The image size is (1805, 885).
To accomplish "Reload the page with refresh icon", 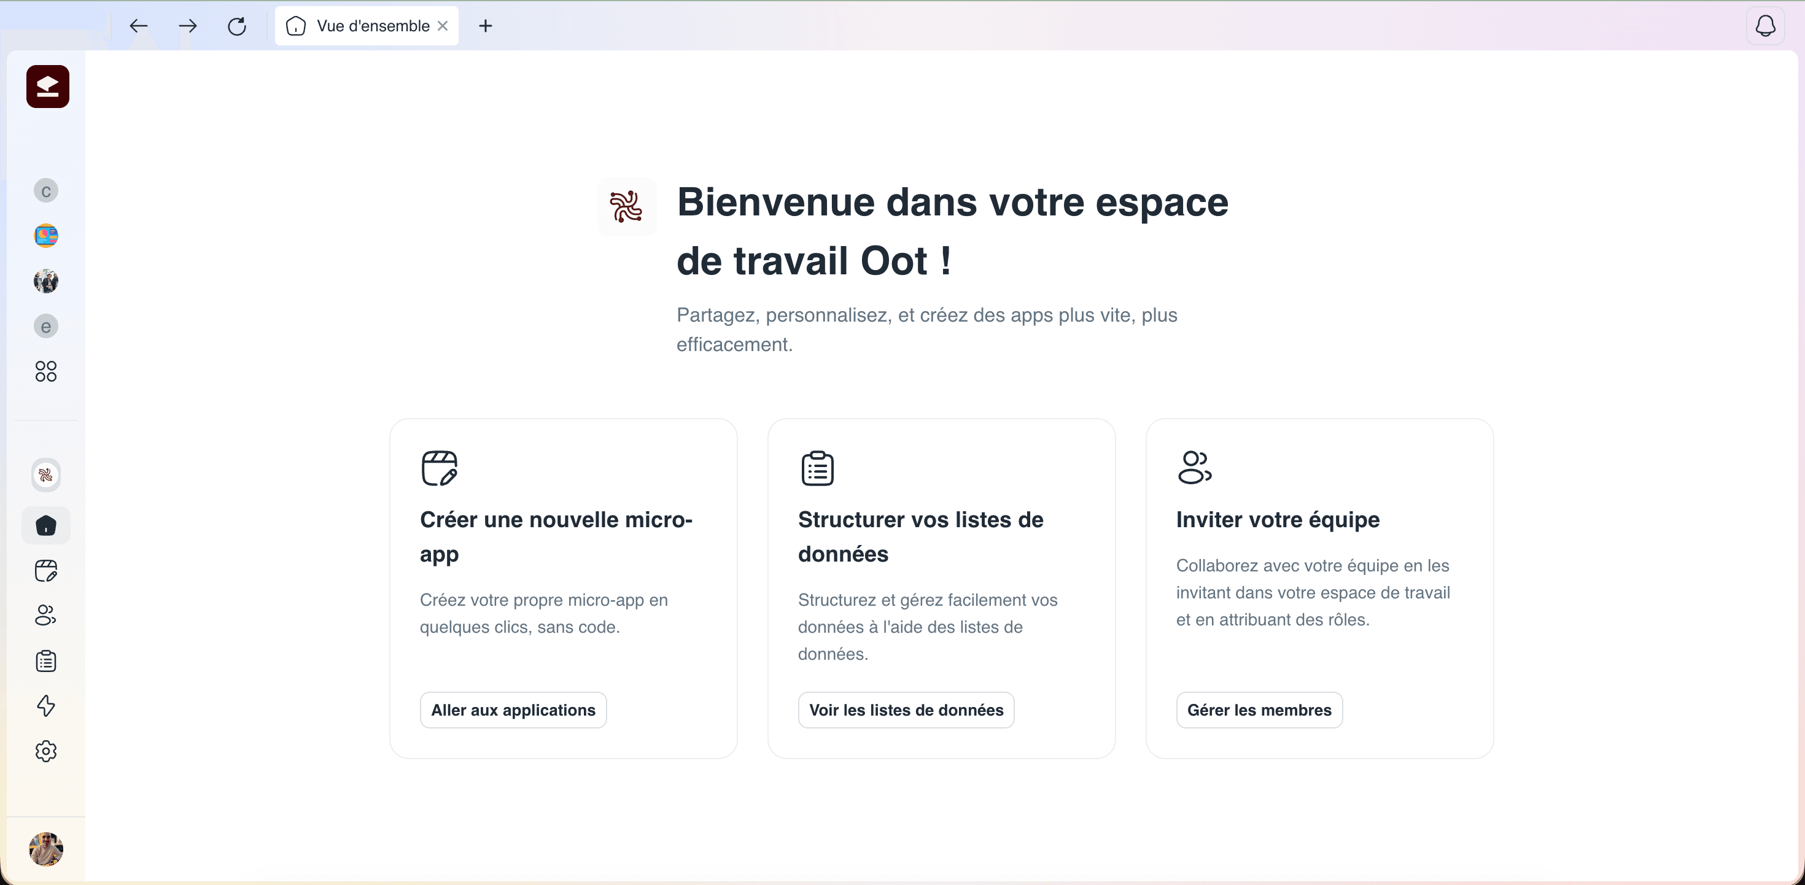I will [237, 26].
